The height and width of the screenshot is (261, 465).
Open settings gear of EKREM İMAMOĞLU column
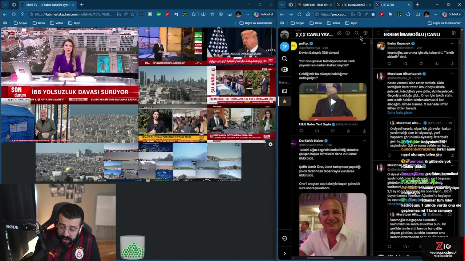click(453, 33)
